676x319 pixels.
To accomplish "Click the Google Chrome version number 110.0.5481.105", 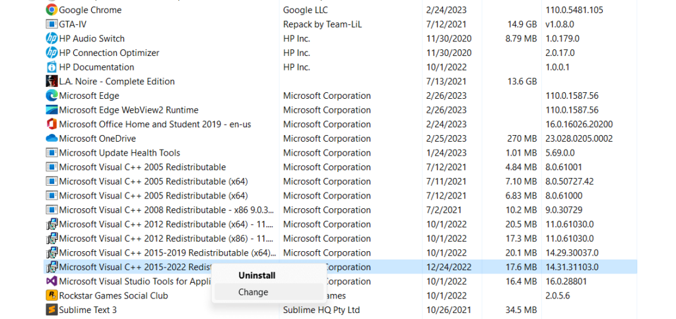I will pos(574,10).
